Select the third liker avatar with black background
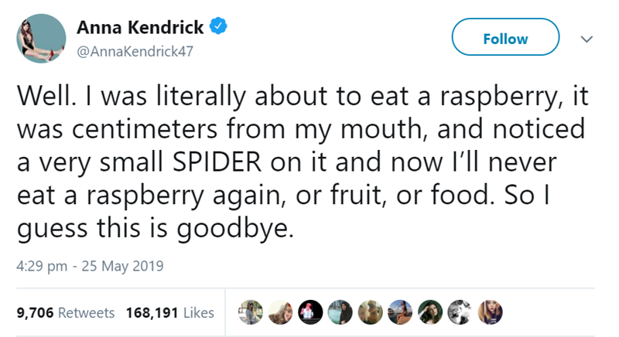This screenshot has width=619, height=337. 309,311
